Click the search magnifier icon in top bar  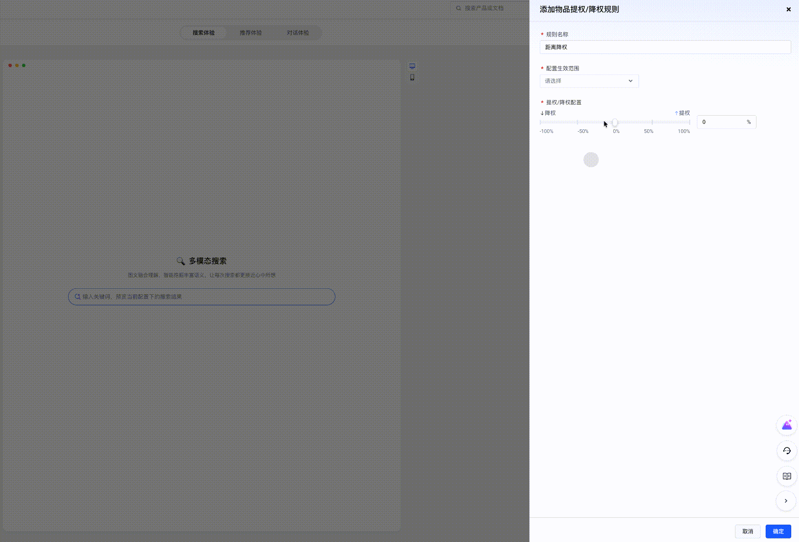pos(458,8)
